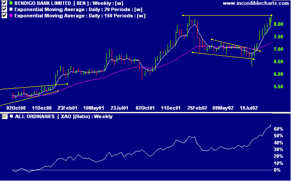Click the 09May02 date axis label
The height and width of the screenshot is (181, 291).
(x=223, y=108)
